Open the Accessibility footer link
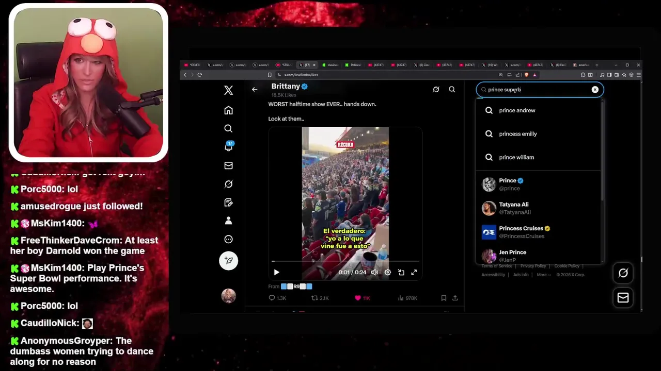 493,275
